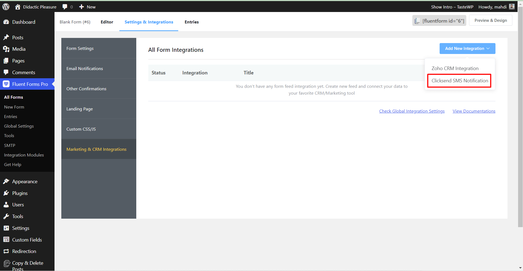Click the plus icon next to New

(x=81, y=7)
